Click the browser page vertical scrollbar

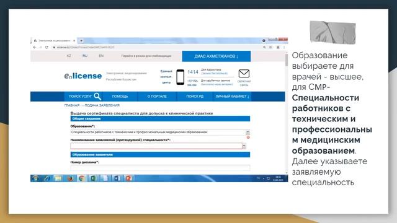tap(287, 113)
